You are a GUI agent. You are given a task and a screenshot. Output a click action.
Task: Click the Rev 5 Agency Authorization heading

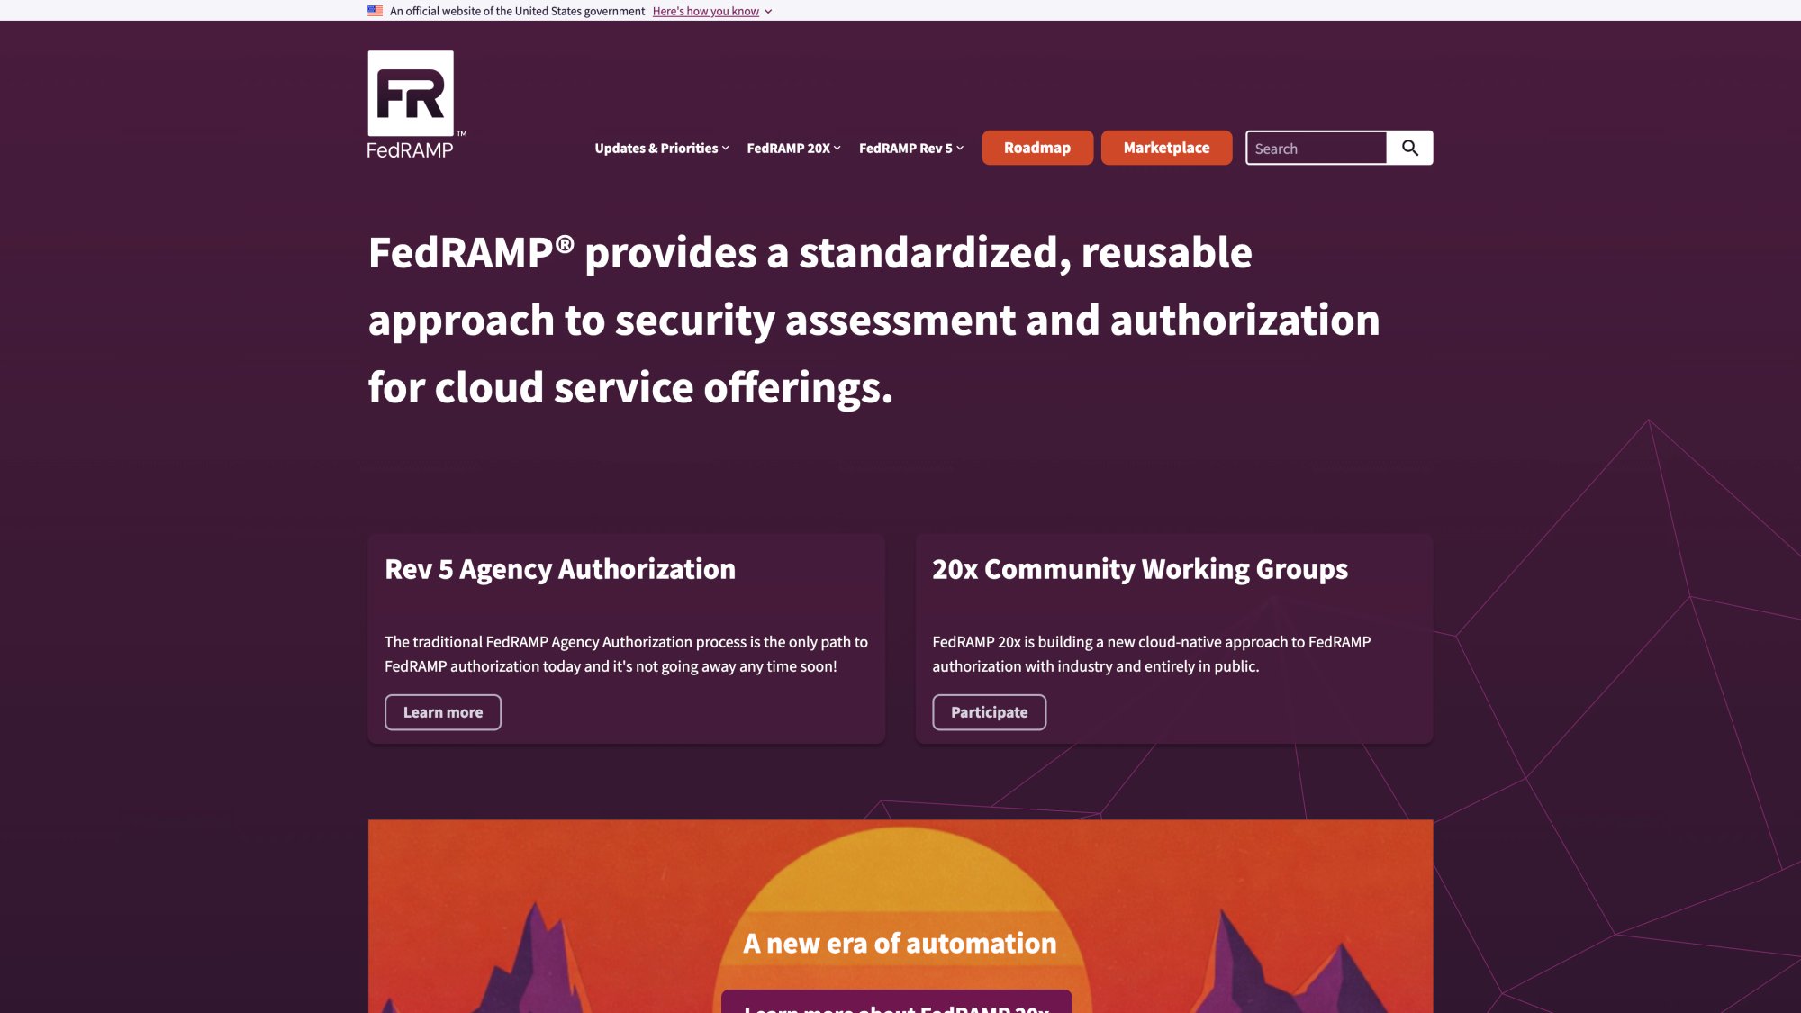[560, 569]
